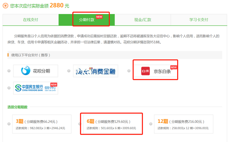The height and width of the screenshot is (142, 234).
Task: Switch to the 在线支付 tab
Action: 31,20
